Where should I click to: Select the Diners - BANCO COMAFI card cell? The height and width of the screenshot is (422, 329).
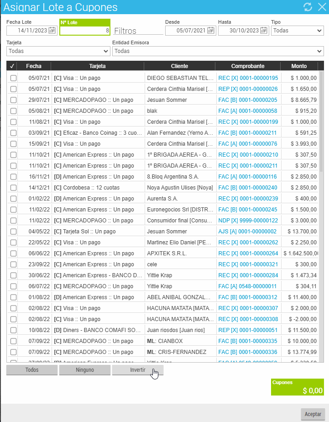pyautogui.click(x=97, y=330)
